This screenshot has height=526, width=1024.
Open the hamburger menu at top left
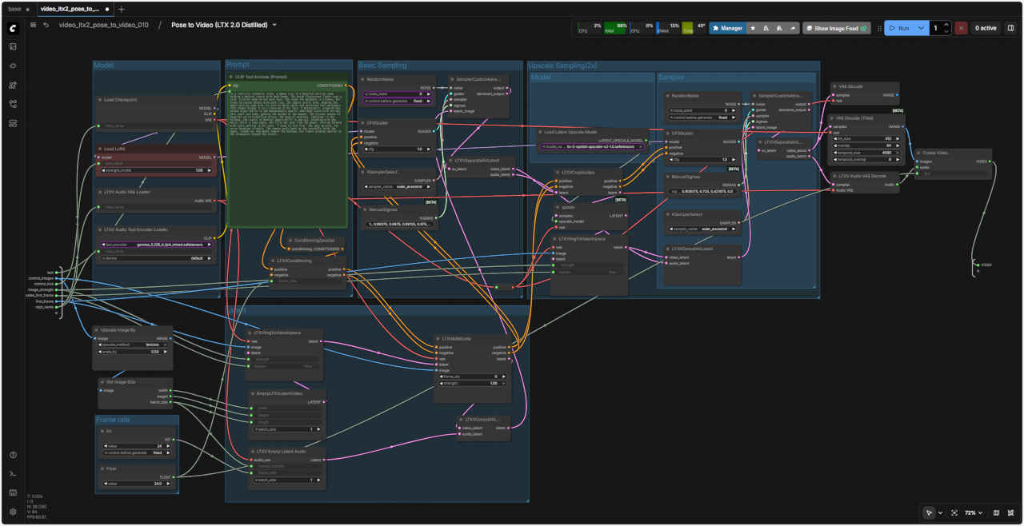[x=33, y=25]
